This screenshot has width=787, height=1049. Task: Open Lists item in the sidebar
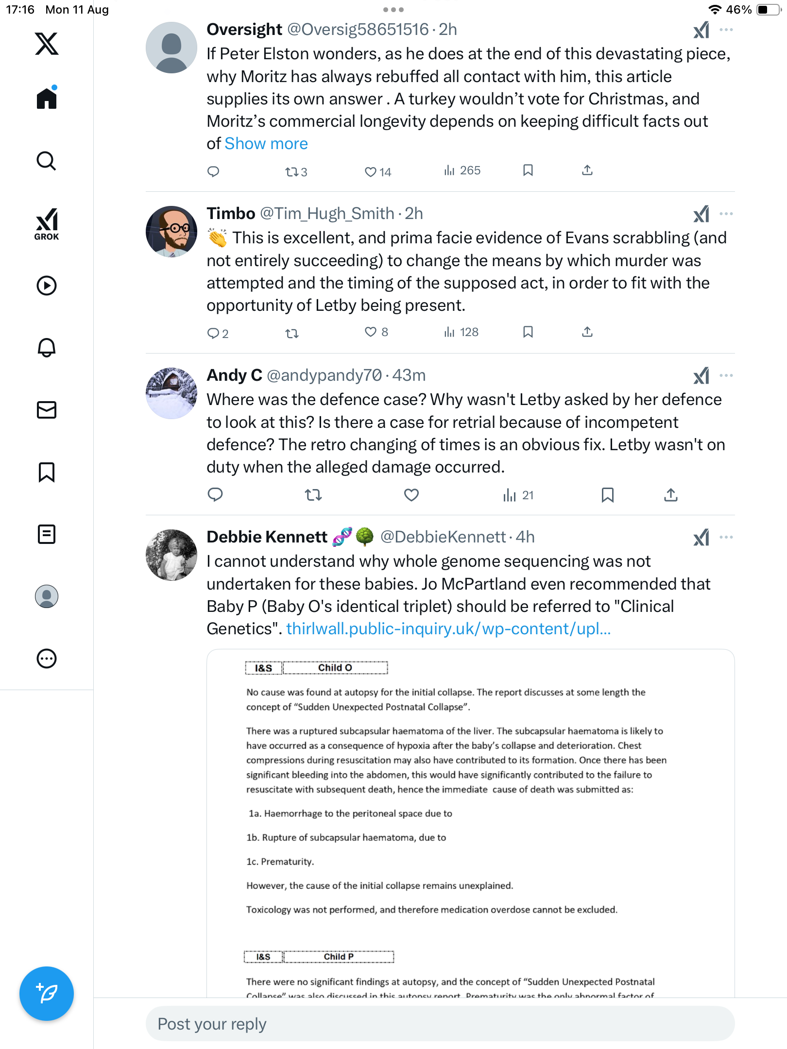pyautogui.click(x=47, y=534)
